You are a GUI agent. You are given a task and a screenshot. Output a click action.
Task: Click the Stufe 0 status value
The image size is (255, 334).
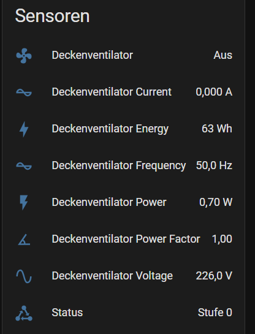(215, 313)
